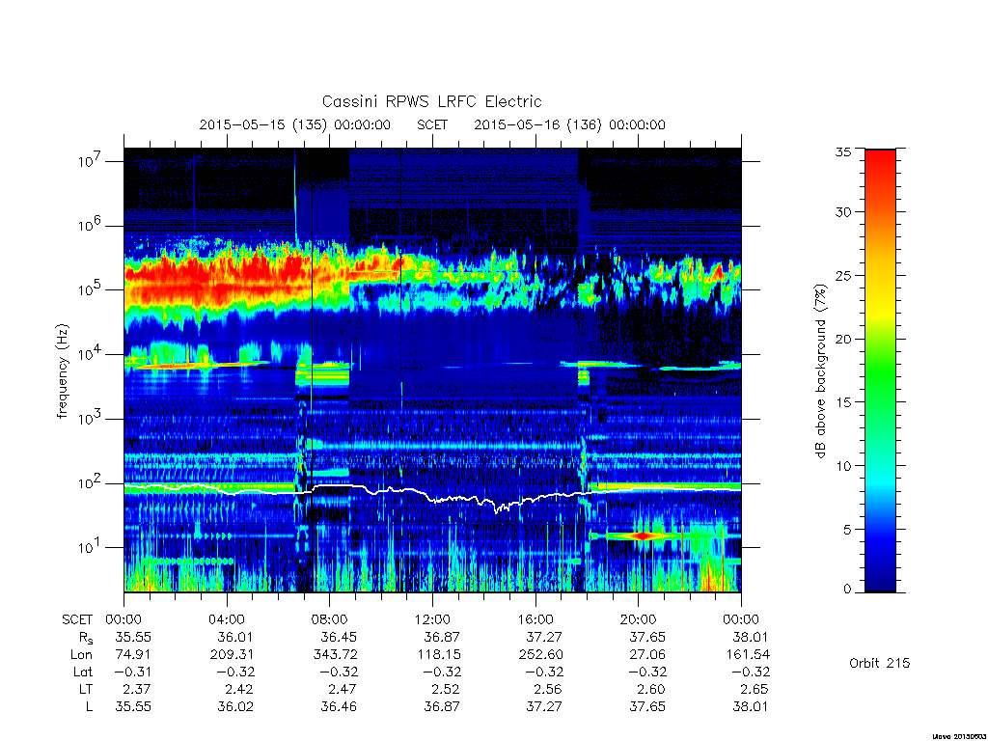Click the "16:00" time tick label
The image size is (988, 741).
click(x=535, y=619)
